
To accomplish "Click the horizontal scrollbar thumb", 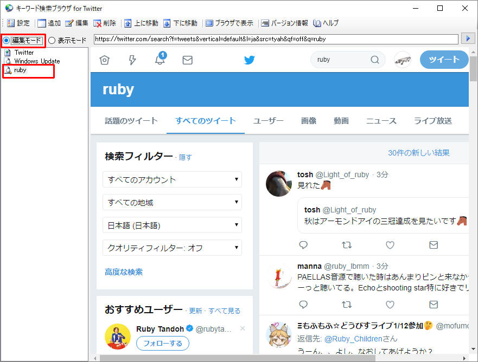I will pos(238,358).
